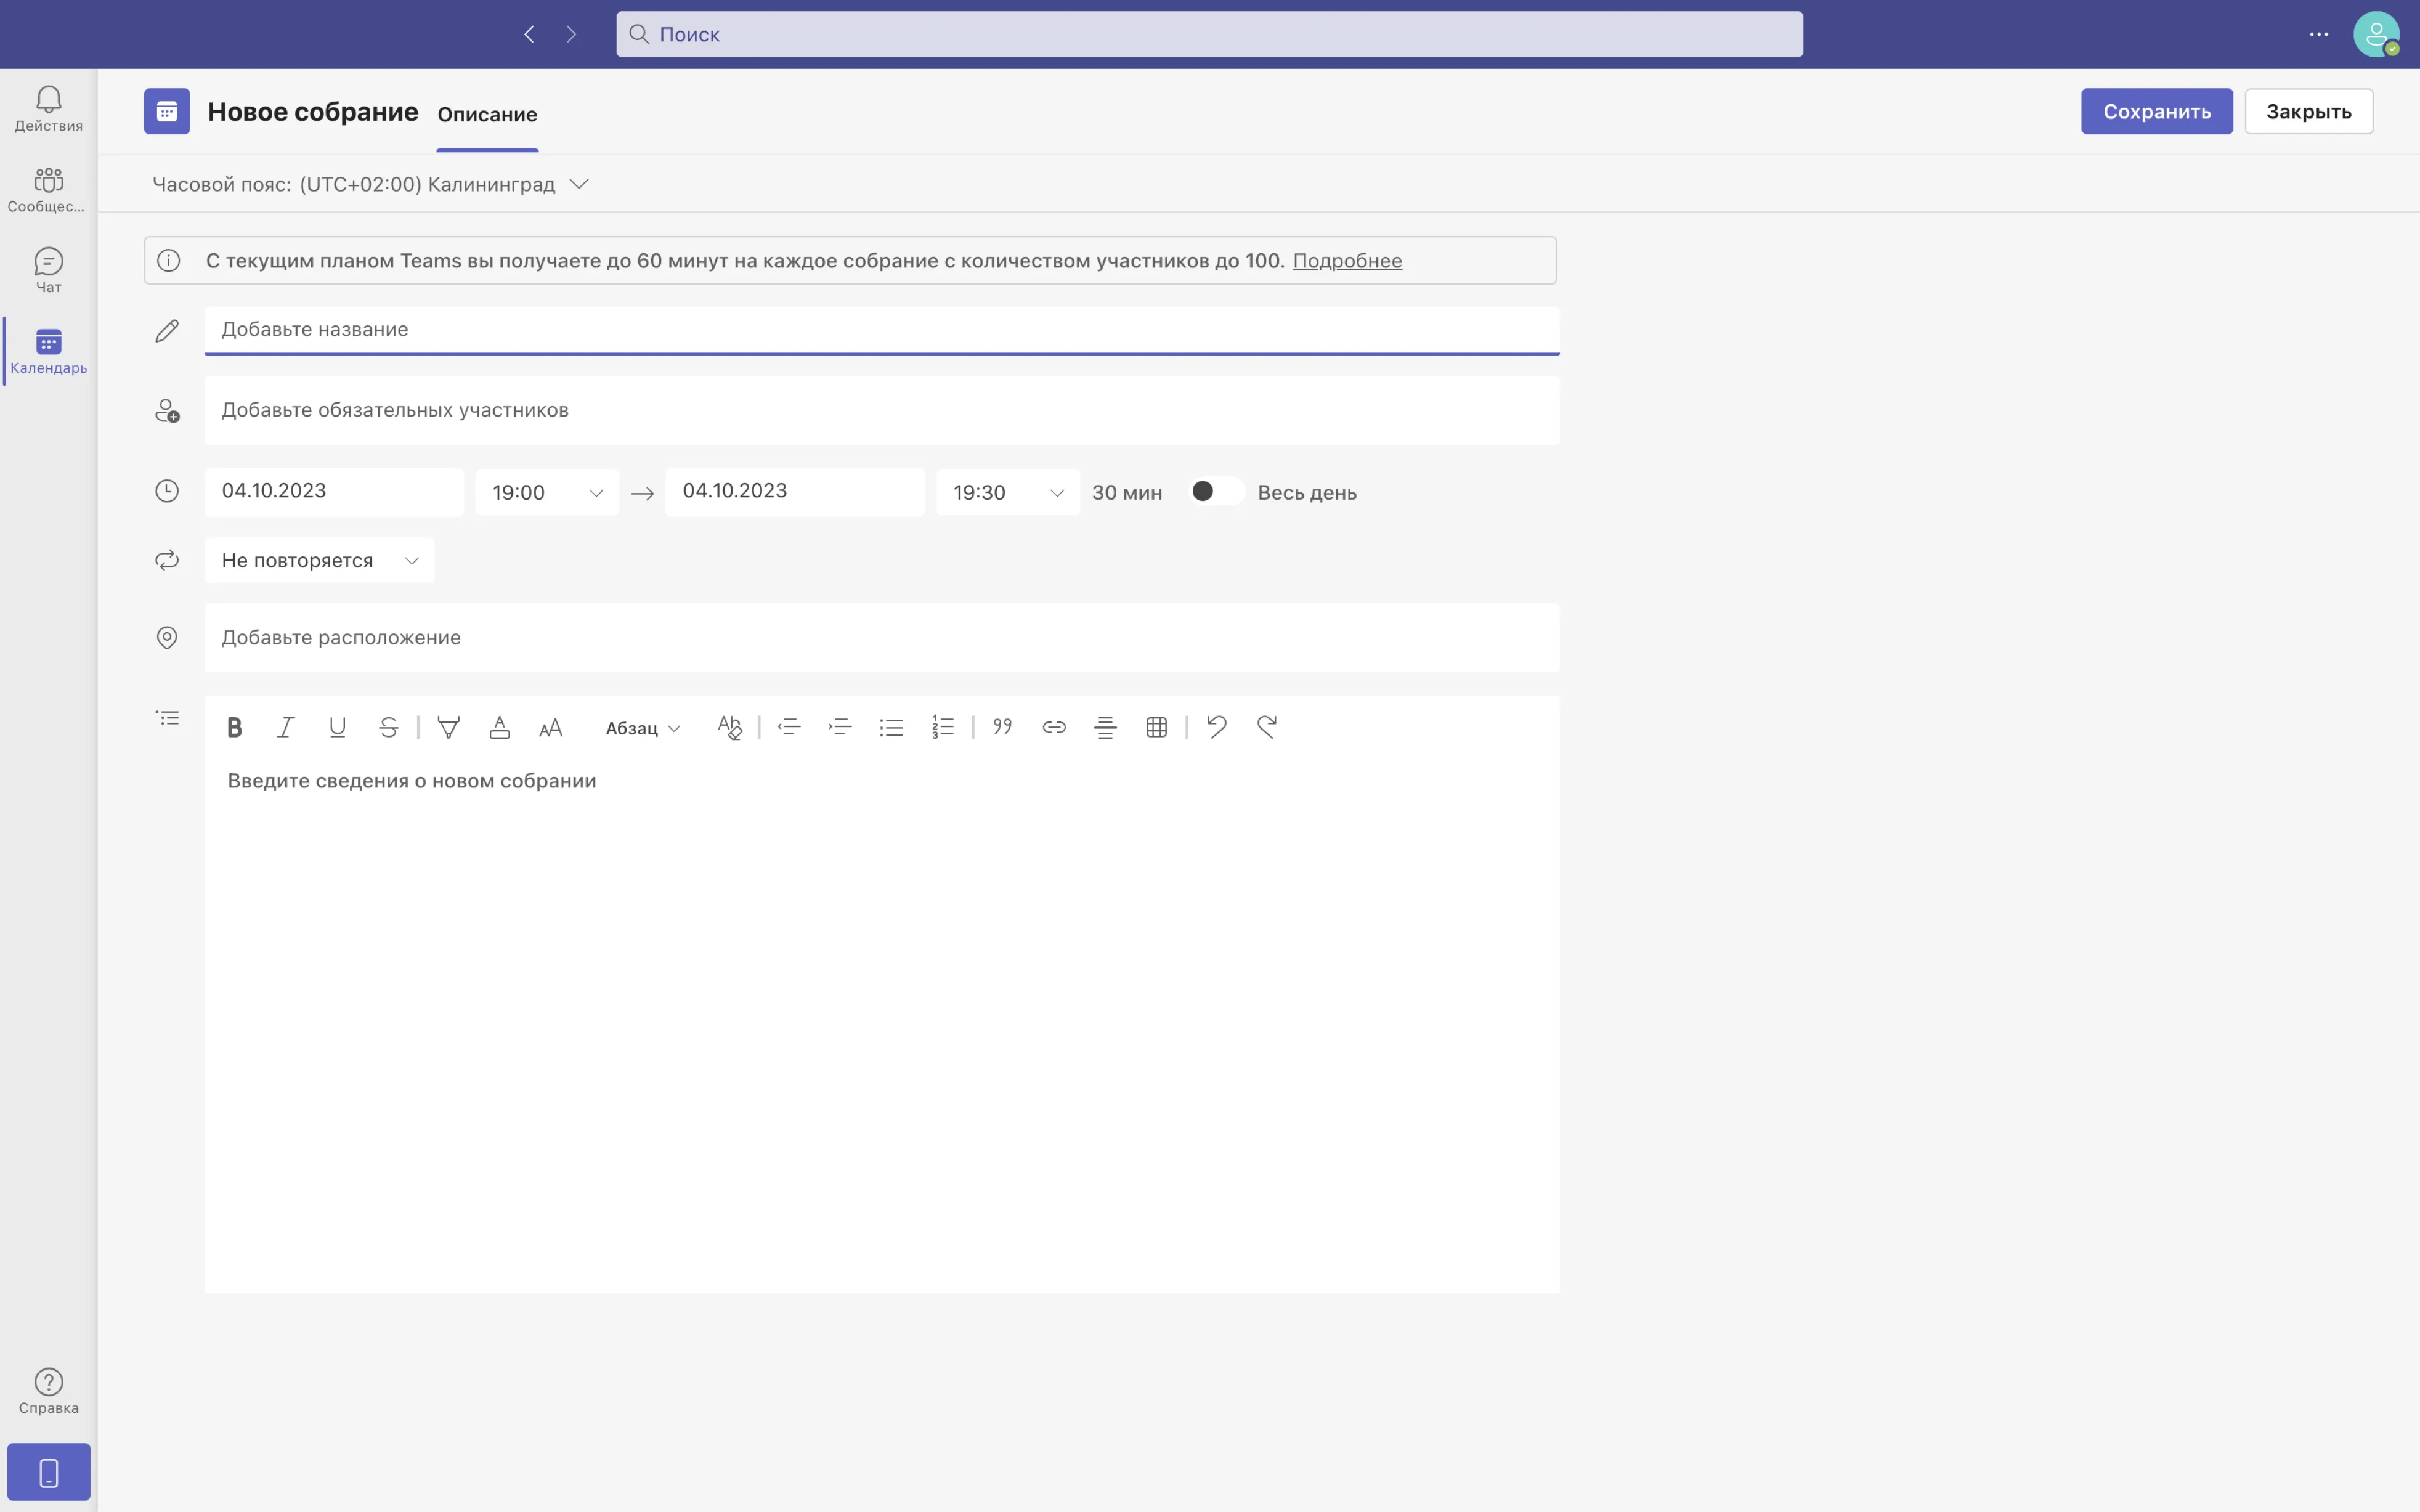Insert a bulleted list
Viewport: 2420px width, 1512px height.
click(891, 727)
